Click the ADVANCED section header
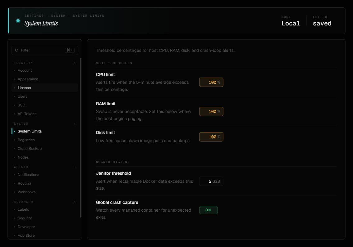Image resolution: width=353 pixels, height=247 pixels. pos(24,202)
